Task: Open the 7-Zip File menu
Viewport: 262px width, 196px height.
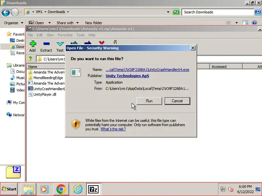Action: point(30,35)
